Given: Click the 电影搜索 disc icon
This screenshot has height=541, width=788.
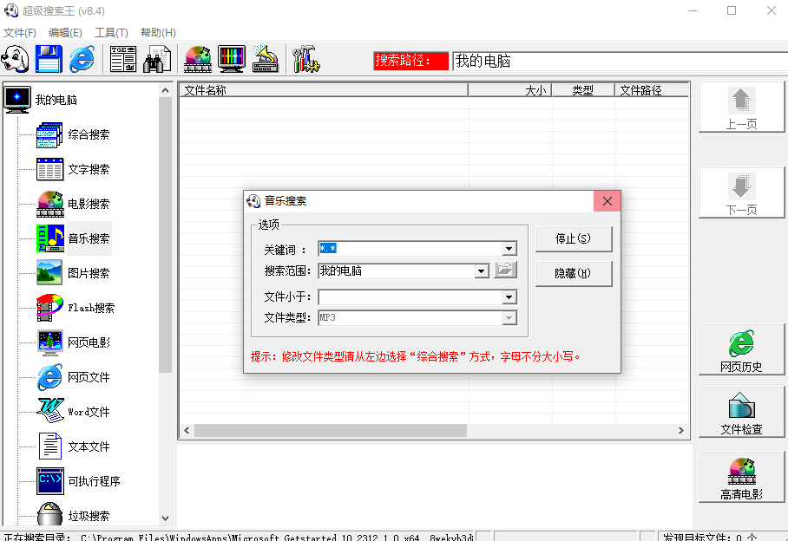Looking at the screenshot, I should pos(49,204).
